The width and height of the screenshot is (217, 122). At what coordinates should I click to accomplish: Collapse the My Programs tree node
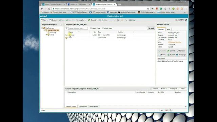coord(42,28)
